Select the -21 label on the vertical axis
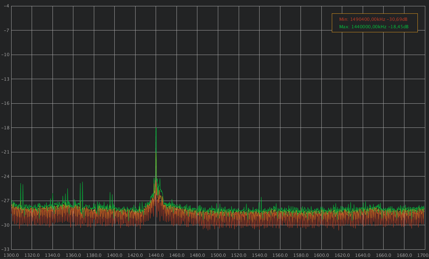Image resolution: width=429 pixels, height=259 pixels. pos(5,152)
